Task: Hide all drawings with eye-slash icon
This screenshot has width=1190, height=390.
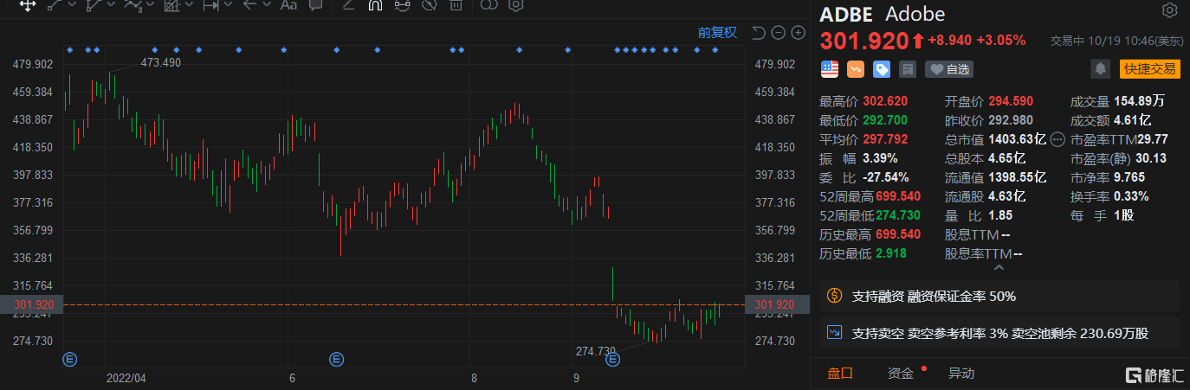Action: (x=428, y=4)
